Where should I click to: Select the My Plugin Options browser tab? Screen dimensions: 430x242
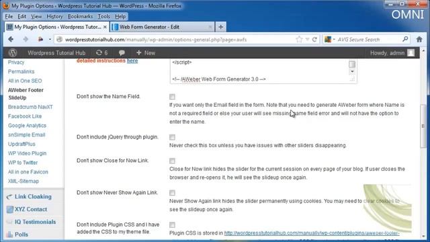tap(56, 27)
